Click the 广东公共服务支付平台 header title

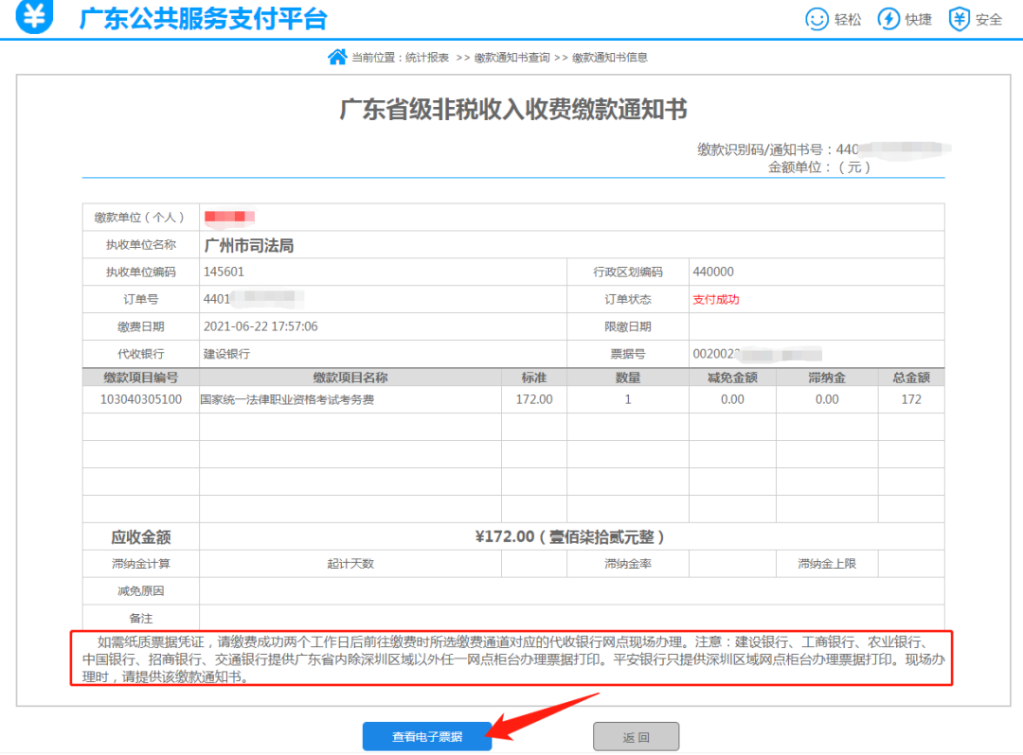203,19
